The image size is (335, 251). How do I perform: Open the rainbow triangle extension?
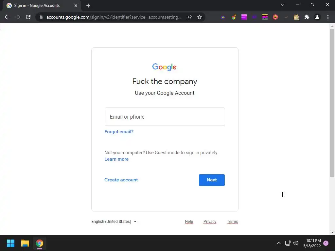click(x=223, y=17)
